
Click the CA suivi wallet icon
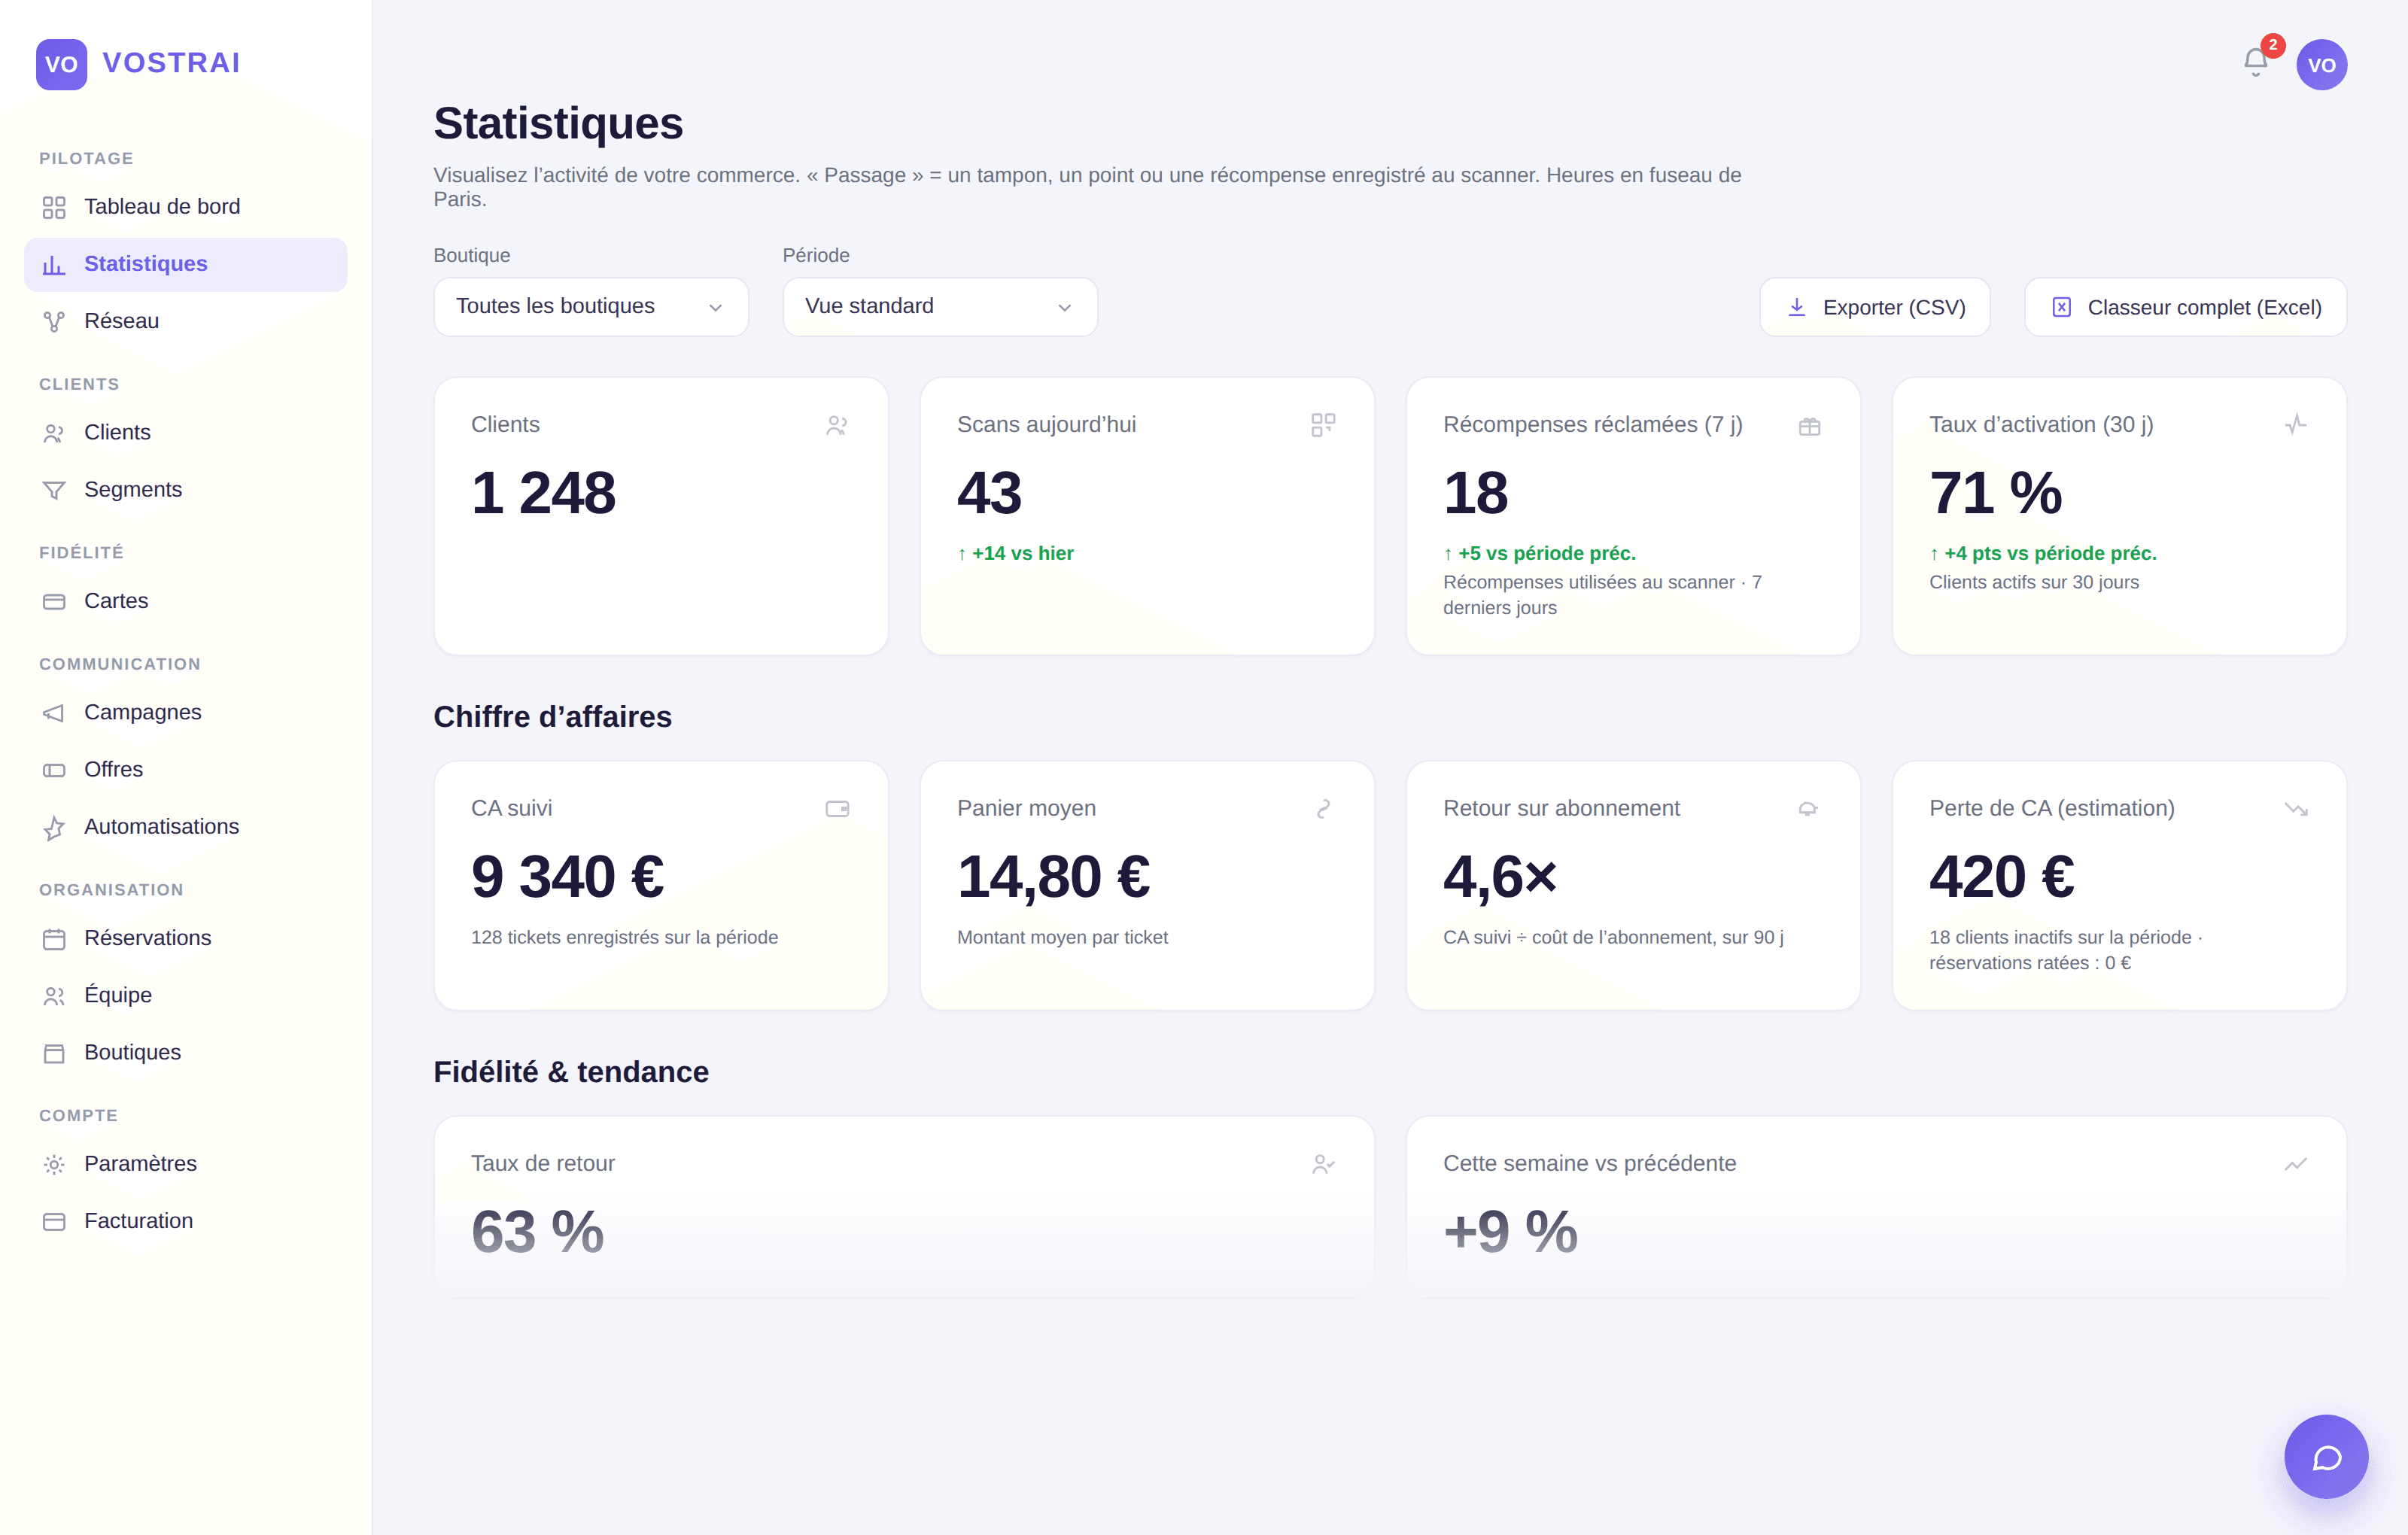tap(837, 809)
